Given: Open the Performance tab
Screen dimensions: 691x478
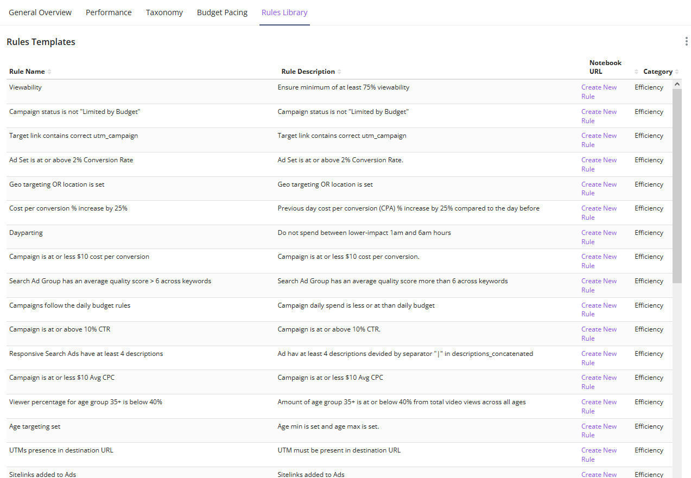Looking at the screenshot, I should point(109,12).
